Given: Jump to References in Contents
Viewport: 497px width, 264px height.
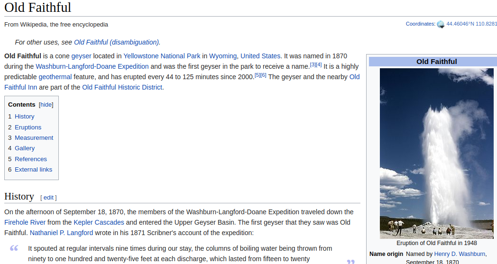Looking at the screenshot, I should (x=31, y=159).
